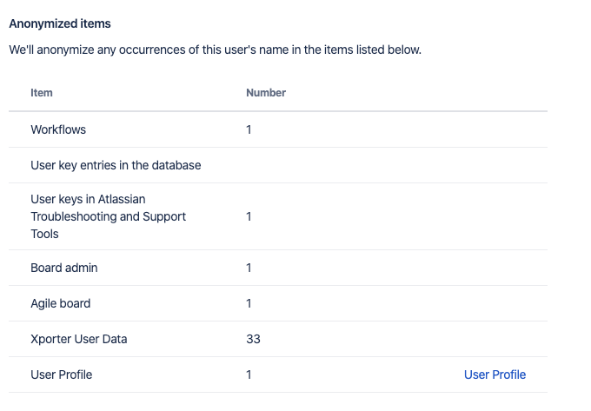This screenshot has width=591, height=411.
Task: Click the Troubleshooting and Support line
Action: click(108, 216)
